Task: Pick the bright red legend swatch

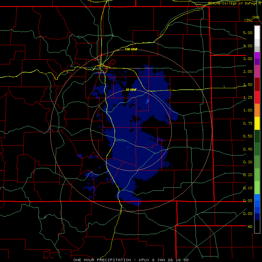Action: point(257,97)
